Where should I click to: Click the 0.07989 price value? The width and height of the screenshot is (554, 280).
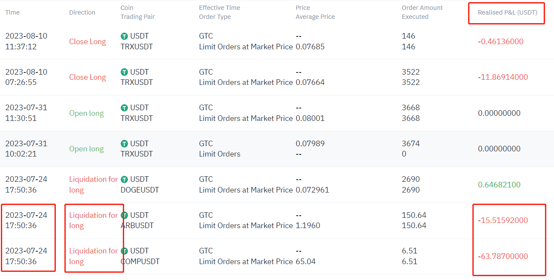pos(310,144)
